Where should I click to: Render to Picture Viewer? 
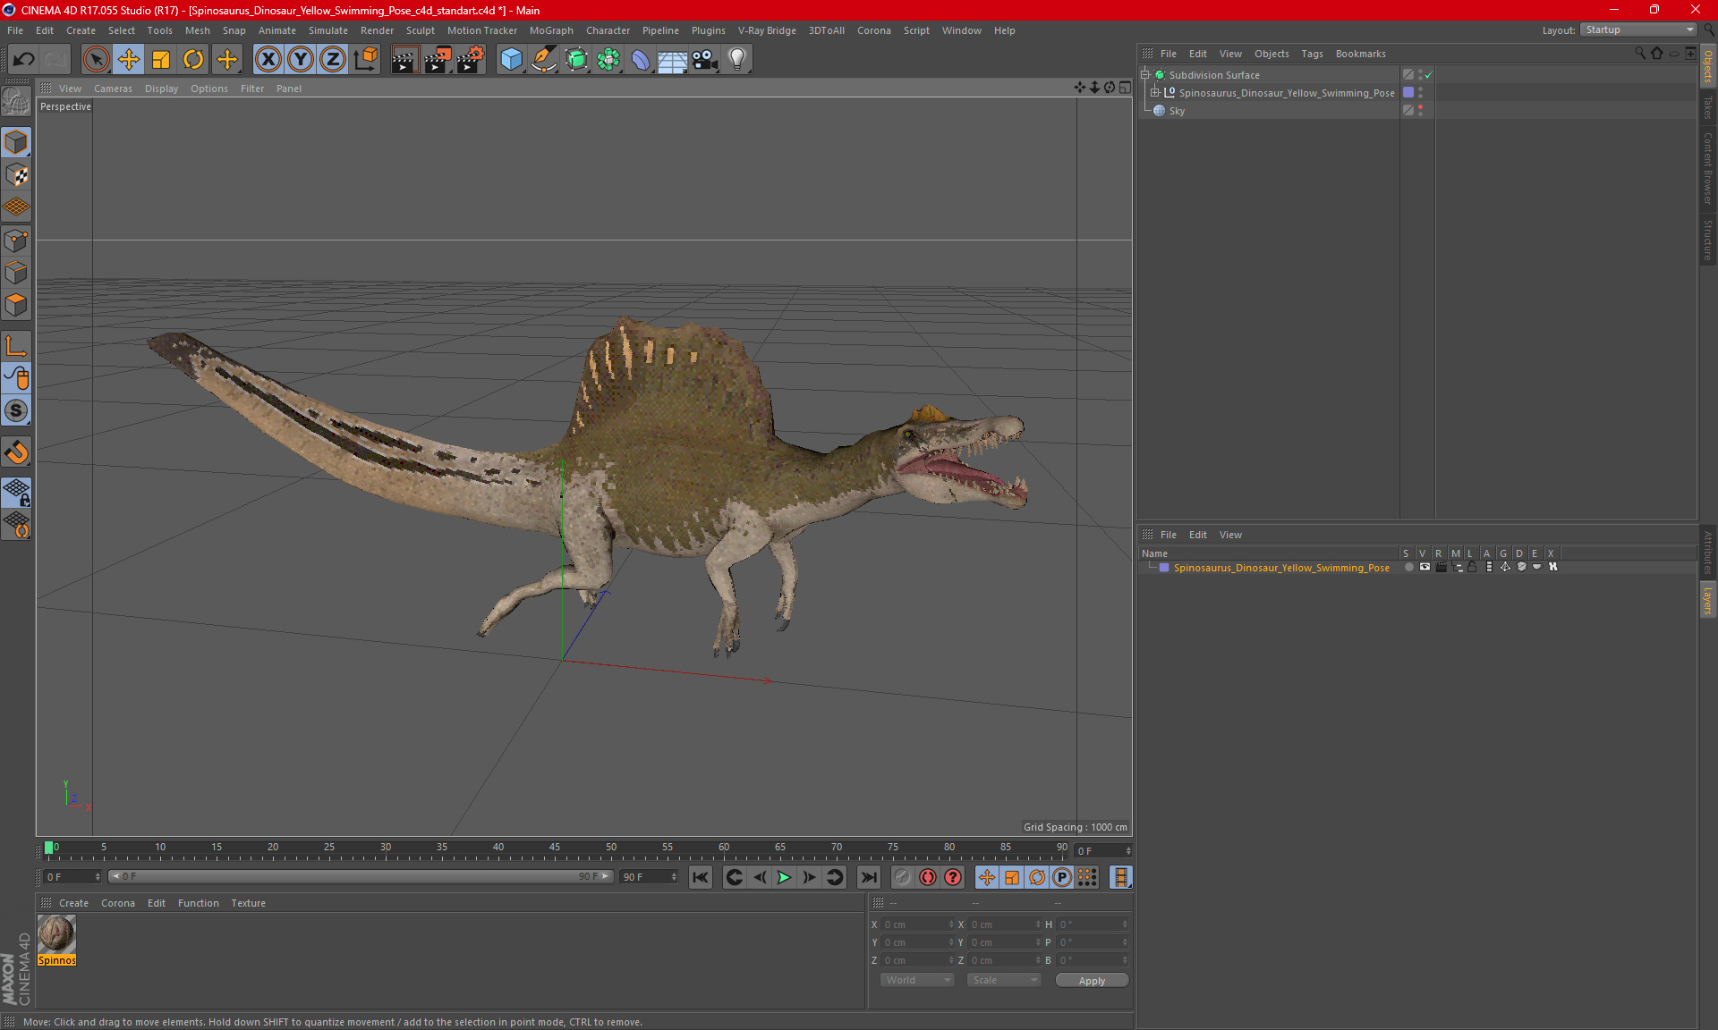[438, 59]
